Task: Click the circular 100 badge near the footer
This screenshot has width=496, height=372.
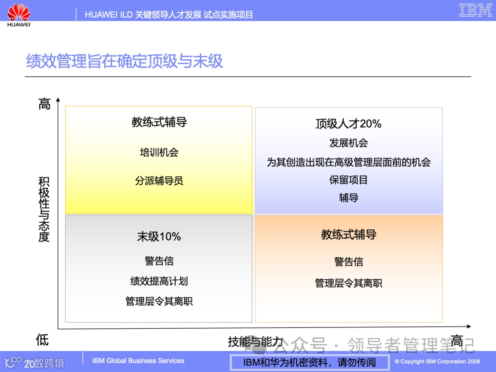Action: click(x=15, y=361)
